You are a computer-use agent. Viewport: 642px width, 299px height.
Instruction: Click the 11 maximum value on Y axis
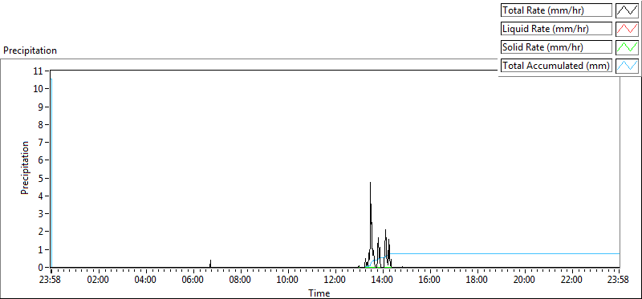point(39,71)
